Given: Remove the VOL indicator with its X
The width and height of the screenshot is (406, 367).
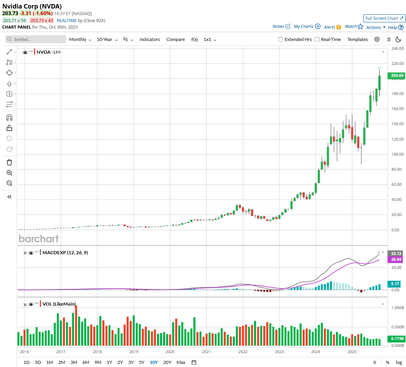Looking at the screenshot, I should pyautogui.click(x=25, y=305).
